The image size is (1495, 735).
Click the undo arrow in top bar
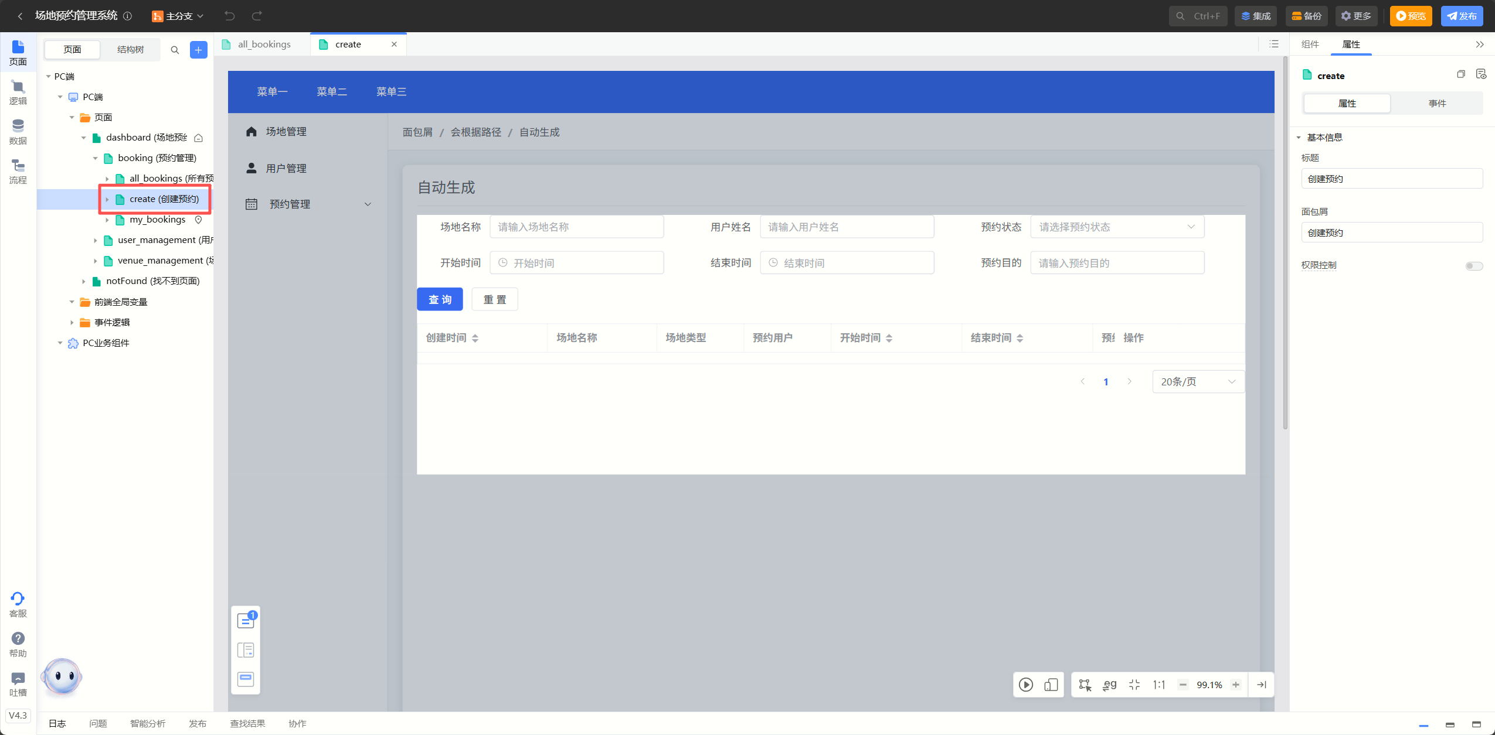coord(229,16)
